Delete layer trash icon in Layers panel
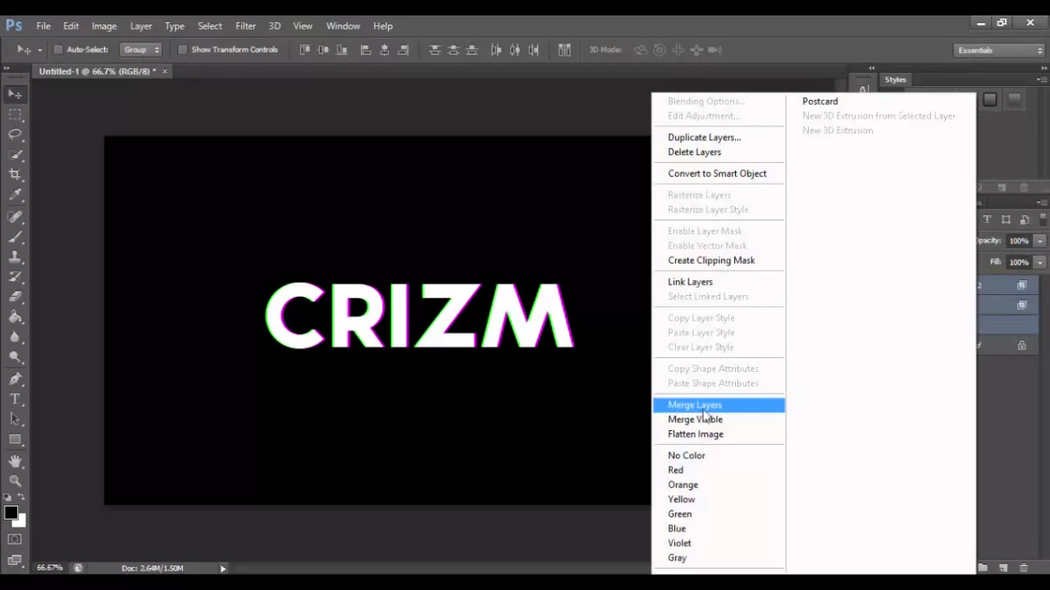This screenshot has width=1050, height=590. pos(1024,568)
